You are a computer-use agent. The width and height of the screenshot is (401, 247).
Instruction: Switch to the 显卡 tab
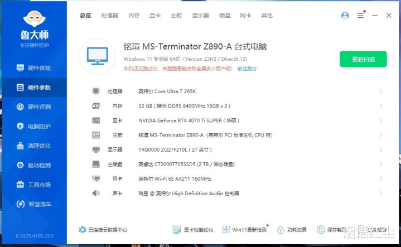pos(155,16)
